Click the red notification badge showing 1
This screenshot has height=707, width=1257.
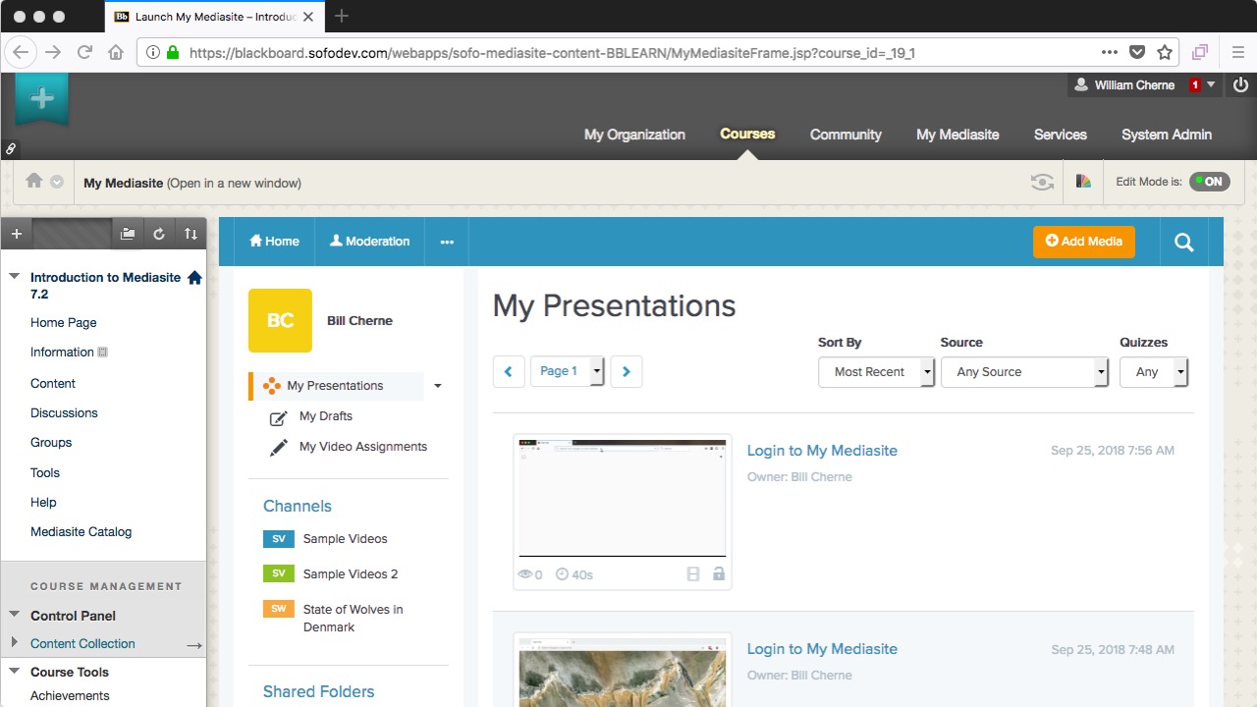[x=1195, y=85]
